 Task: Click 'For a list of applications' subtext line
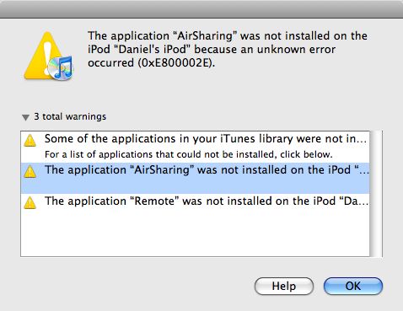coord(189,154)
